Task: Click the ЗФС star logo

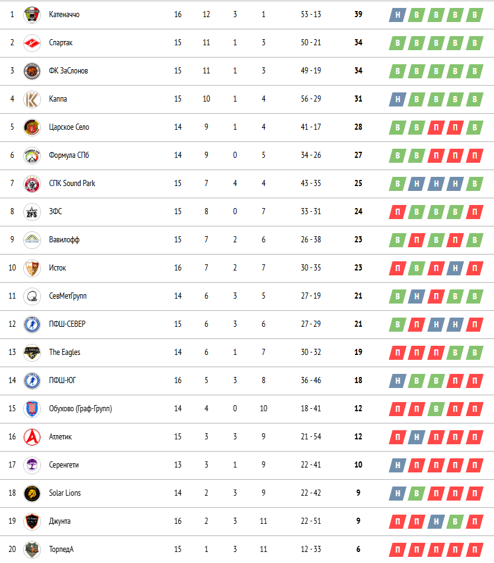Action: pyautogui.click(x=32, y=212)
